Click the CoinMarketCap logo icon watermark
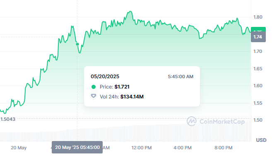The height and width of the screenshot is (158, 272). click(192, 121)
